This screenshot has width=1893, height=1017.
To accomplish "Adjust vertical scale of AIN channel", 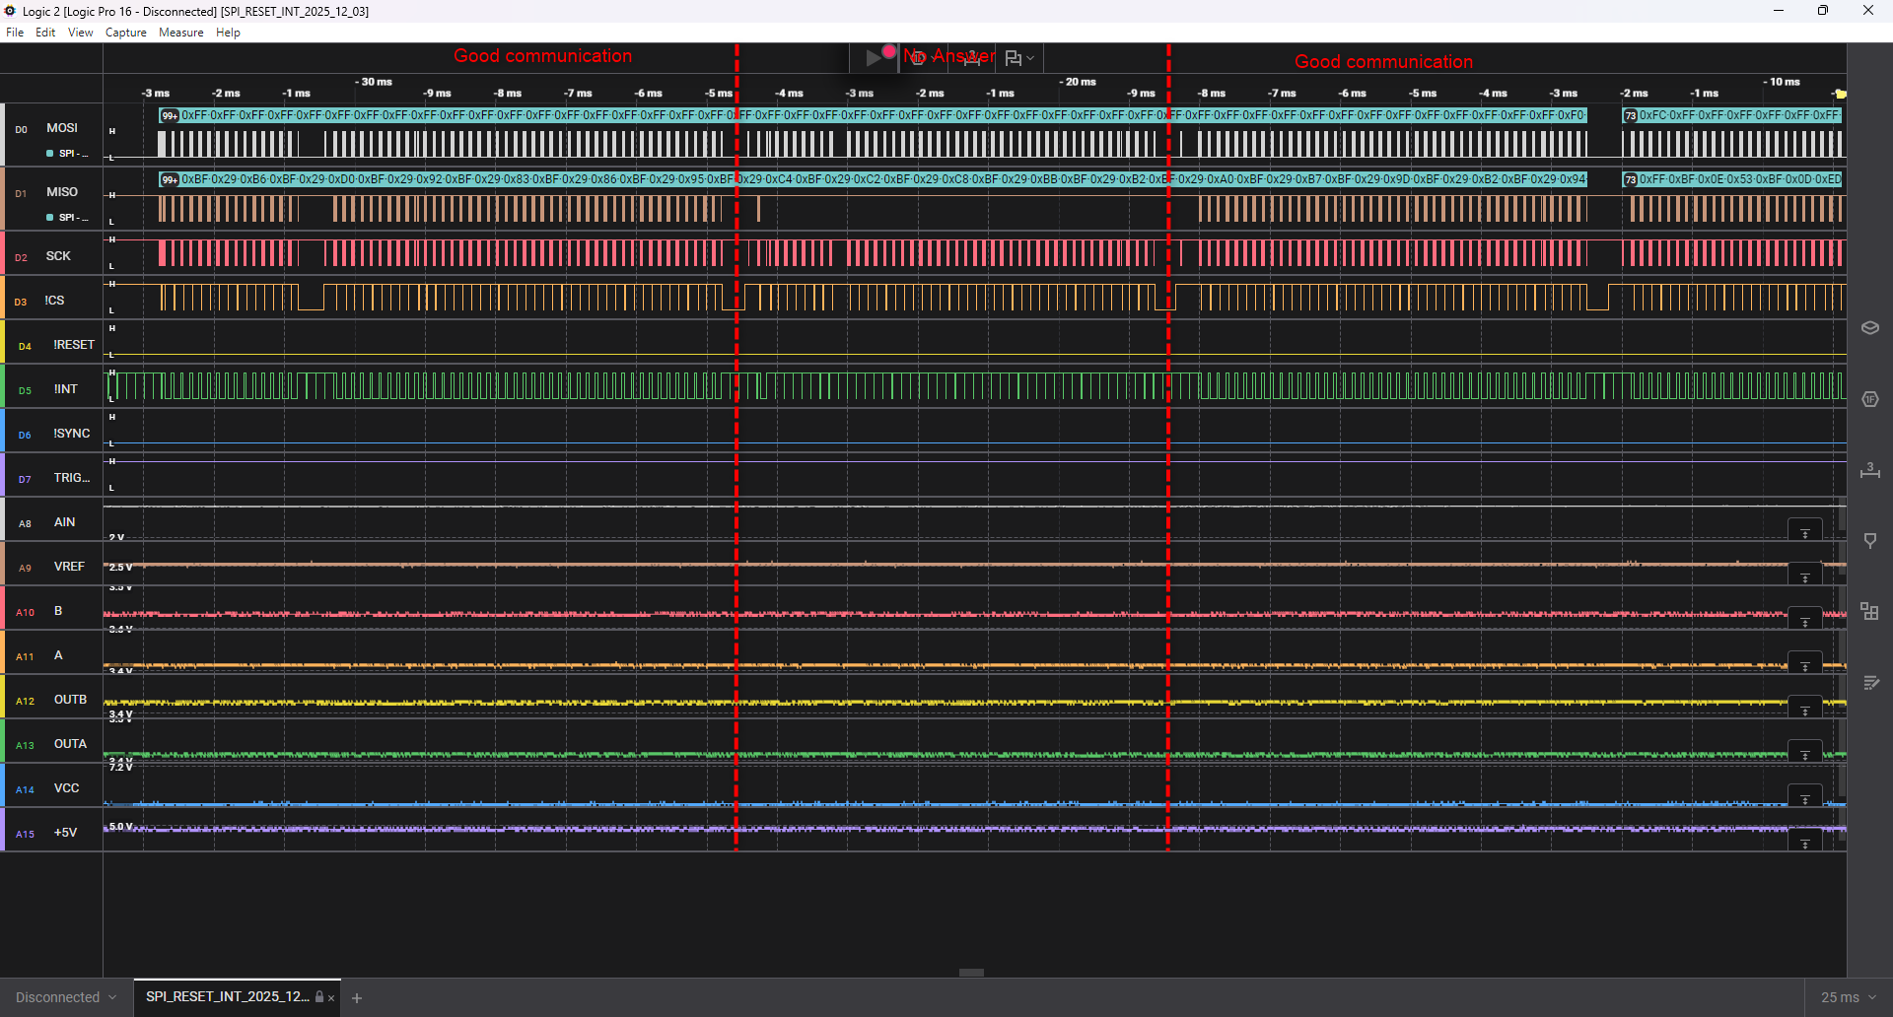I will click(x=1805, y=531).
